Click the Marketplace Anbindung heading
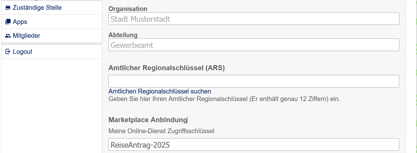 click(x=148, y=120)
